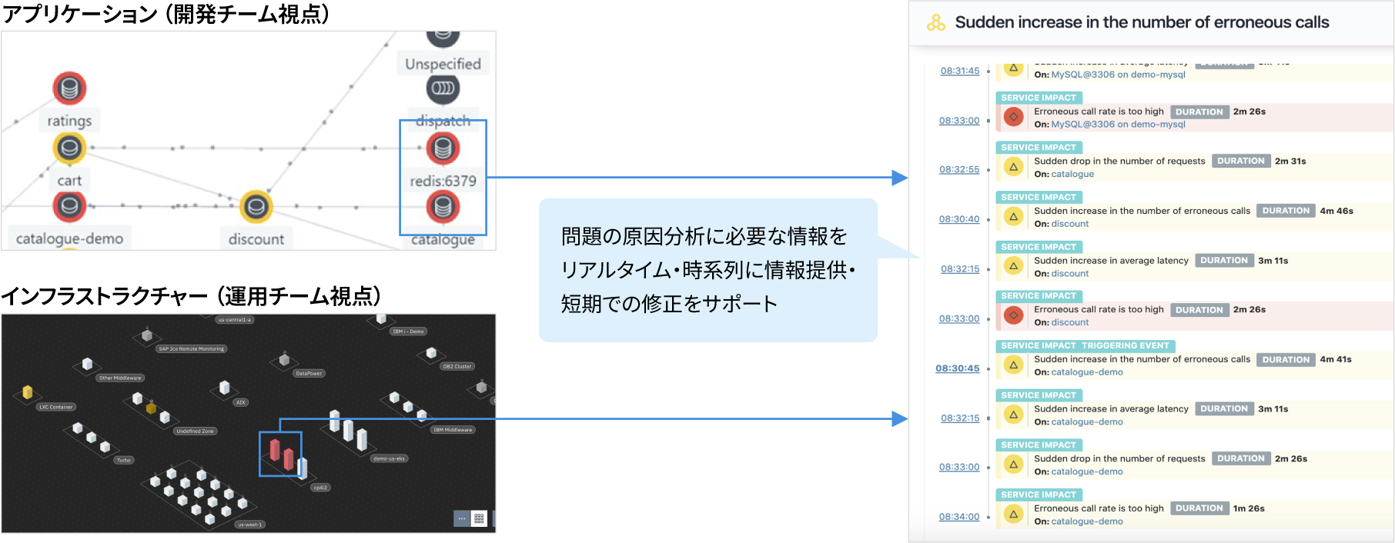Click warning icon on catalogue-demo average latency row
Viewport: 1395px width, 543px height.
coord(1014,415)
